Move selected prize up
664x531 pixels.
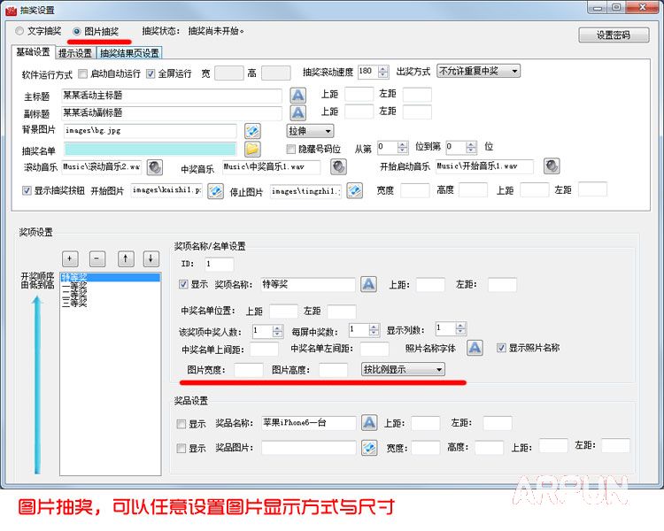126,258
